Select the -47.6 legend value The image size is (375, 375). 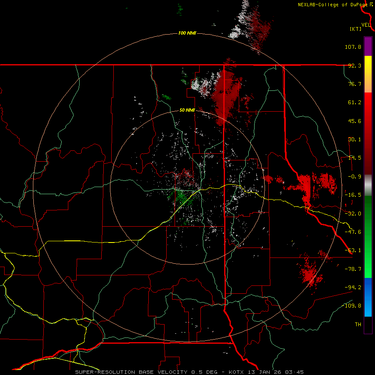click(353, 232)
